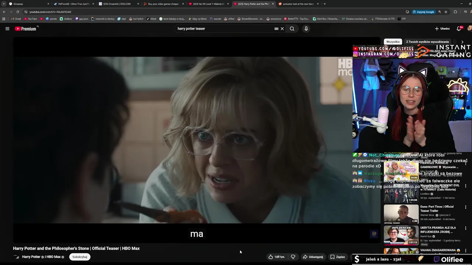Viewport: 472px width, 265px height.
Task: Open 'UKRYTA PRAWDA ALE DLA INFLUENCERA' video thumbnail
Action: pos(401,235)
